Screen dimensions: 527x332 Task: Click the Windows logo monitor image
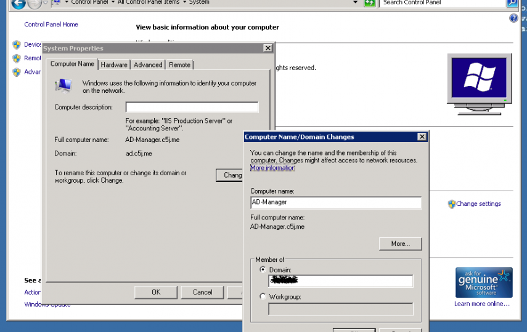click(480, 84)
